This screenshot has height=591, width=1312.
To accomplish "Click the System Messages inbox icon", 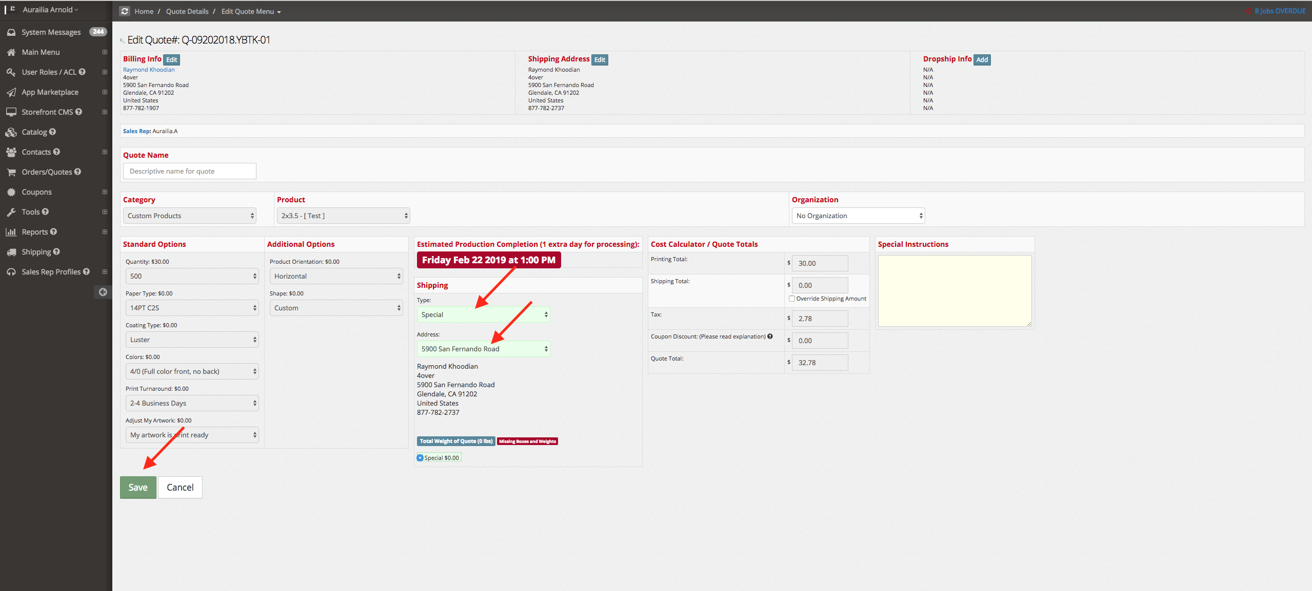I will pos(11,32).
